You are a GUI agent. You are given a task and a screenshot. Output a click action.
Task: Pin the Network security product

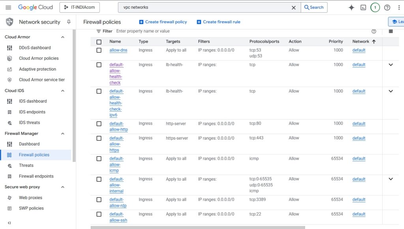69,22
